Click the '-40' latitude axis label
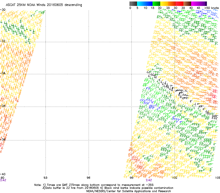This screenshot has height=193, width=220. point(3,174)
